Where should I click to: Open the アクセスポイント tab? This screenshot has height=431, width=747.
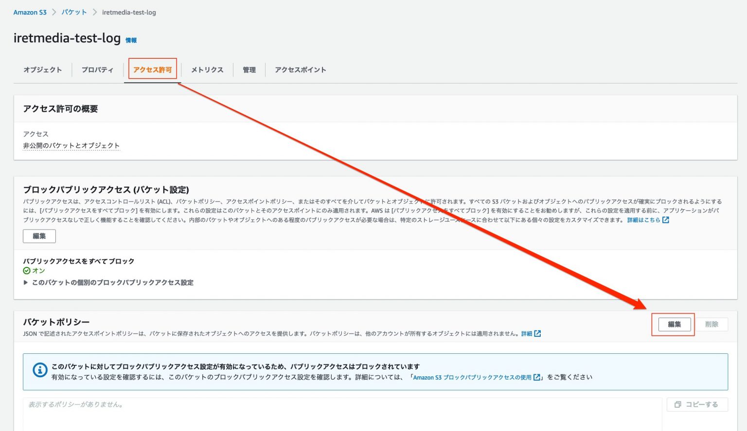coord(300,69)
